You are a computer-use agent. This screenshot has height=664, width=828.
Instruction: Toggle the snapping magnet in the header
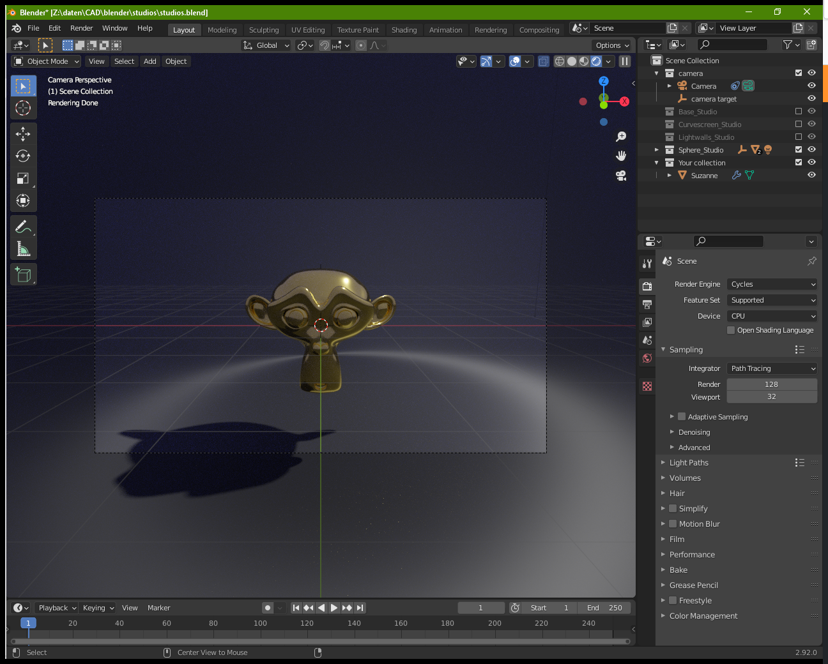click(324, 45)
